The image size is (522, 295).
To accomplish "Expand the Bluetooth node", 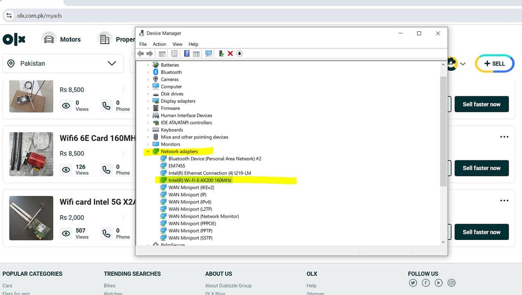I will coord(148,72).
